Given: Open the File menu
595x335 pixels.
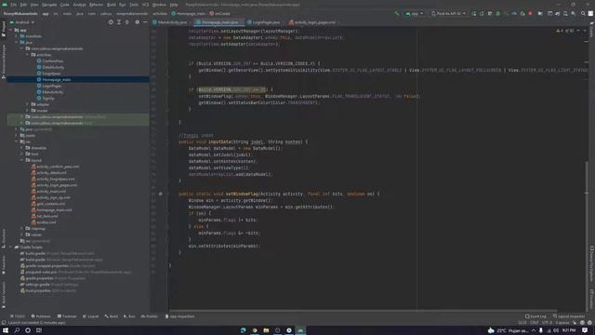Looking at the screenshot, I should click(x=14, y=5).
